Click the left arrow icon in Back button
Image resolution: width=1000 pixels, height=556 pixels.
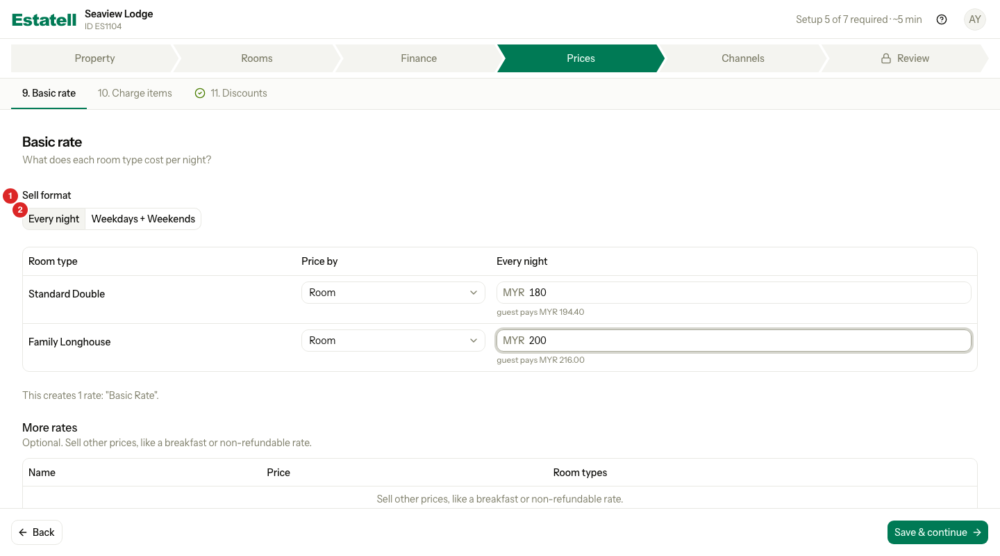point(23,532)
